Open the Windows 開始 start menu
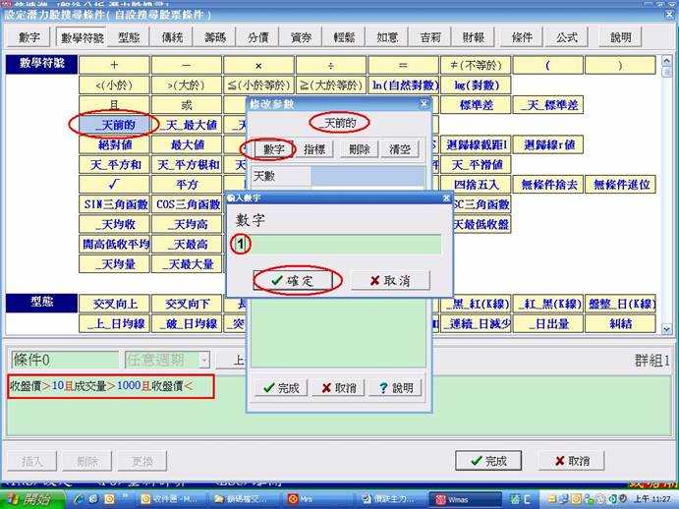 click(30, 499)
